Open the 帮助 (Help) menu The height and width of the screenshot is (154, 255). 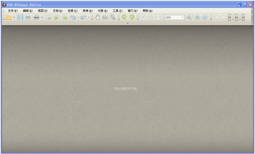147,11
